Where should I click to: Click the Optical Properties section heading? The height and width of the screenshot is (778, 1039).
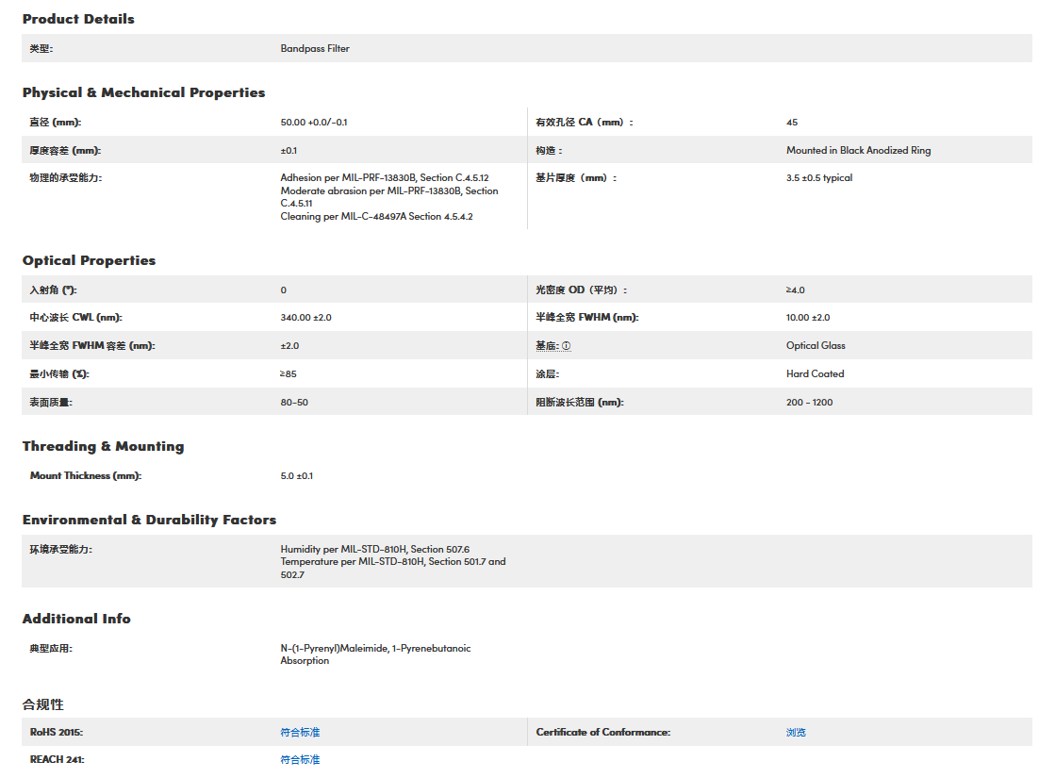(x=89, y=260)
